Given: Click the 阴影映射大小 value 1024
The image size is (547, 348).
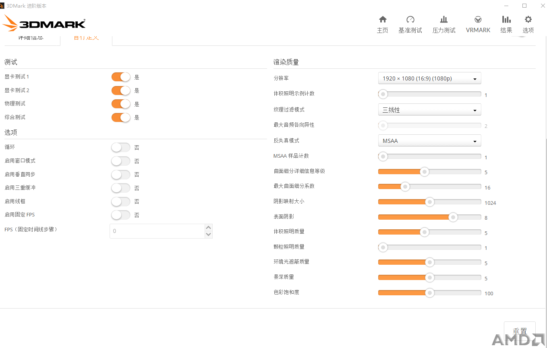Looking at the screenshot, I should [490, 203].
